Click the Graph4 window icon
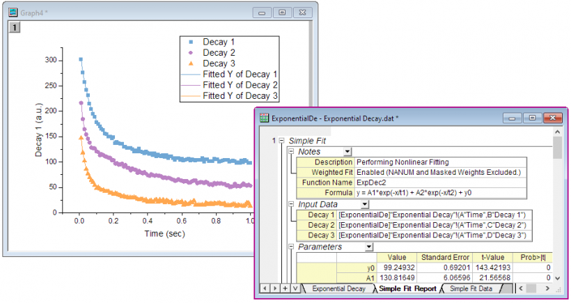Viewport: 571px width, 303px height. coord(13,12)
